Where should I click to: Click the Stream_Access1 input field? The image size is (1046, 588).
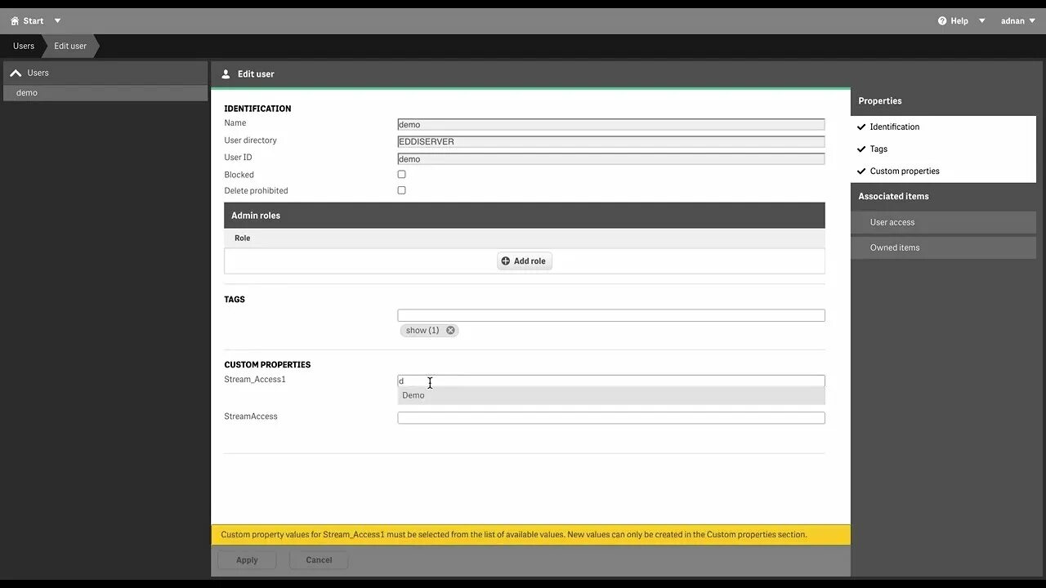tap(611, 381)
